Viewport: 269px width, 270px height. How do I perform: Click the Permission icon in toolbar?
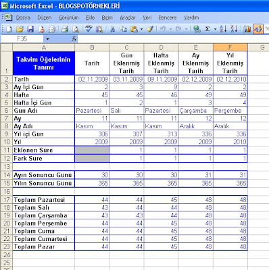pyautogui.click(x=41, y=29)
